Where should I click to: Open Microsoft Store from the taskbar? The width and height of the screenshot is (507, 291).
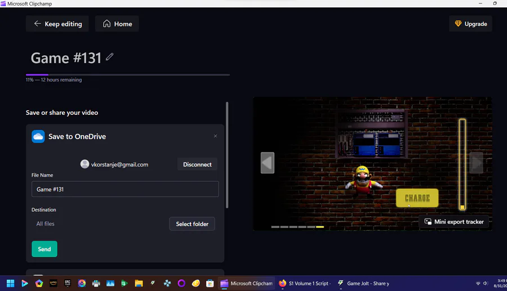(210, 283)
